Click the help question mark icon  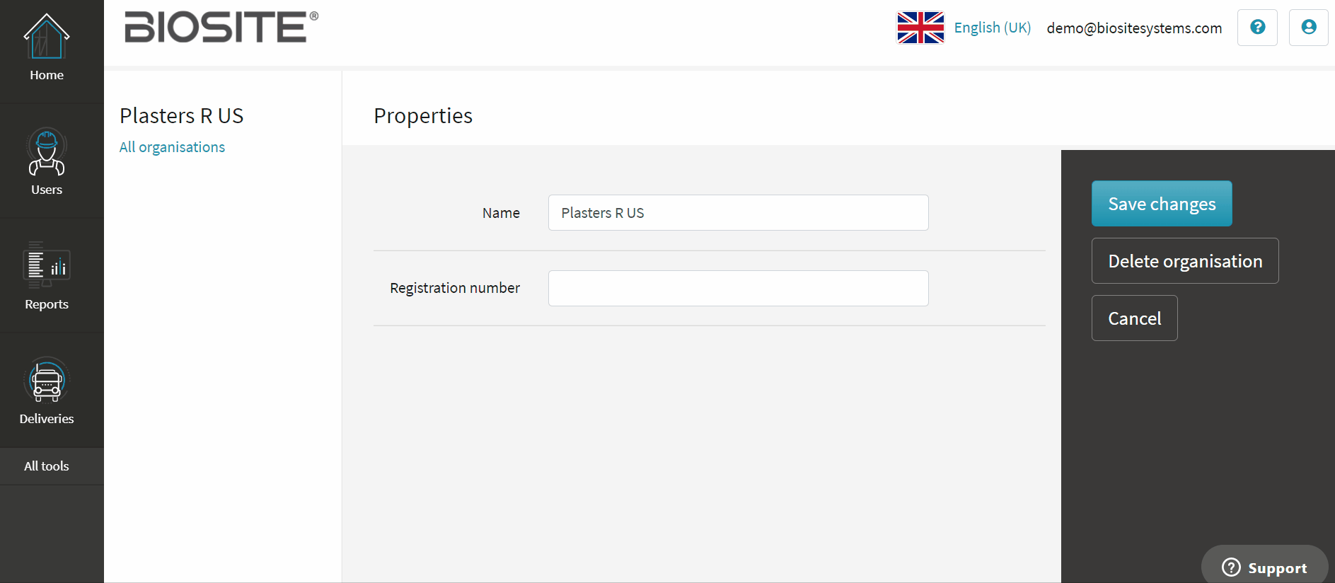(1257, 28)
